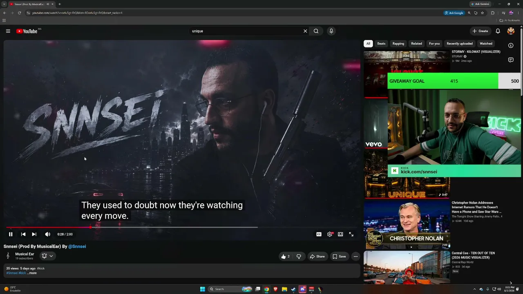Image resolution: width=523 pixels, height=294 pixels.
Task: Open Ask Gemini in the title bar
Action: pyautogui.click(x=480, y=4)
